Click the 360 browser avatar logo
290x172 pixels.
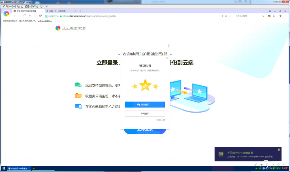point(6,13)
